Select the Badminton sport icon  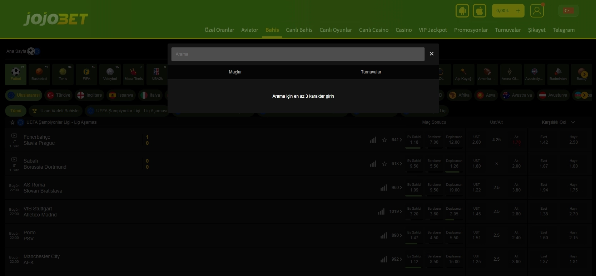coord(558,75)
